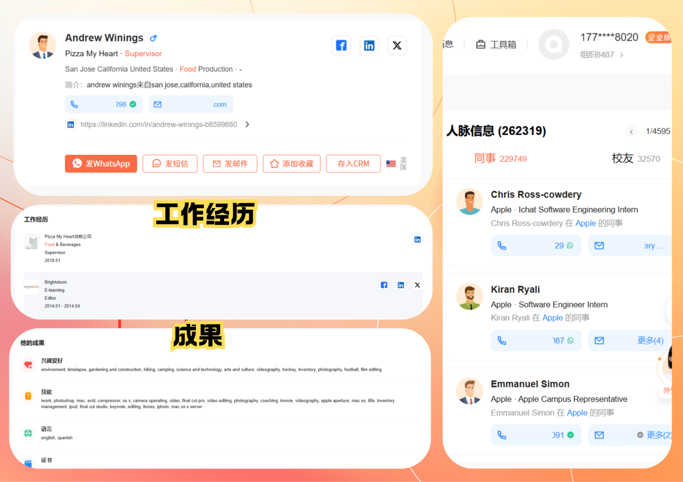Click Emmanuel Simon's phone chip ending 091
The image size is (683, 482).
coord(536,435)
